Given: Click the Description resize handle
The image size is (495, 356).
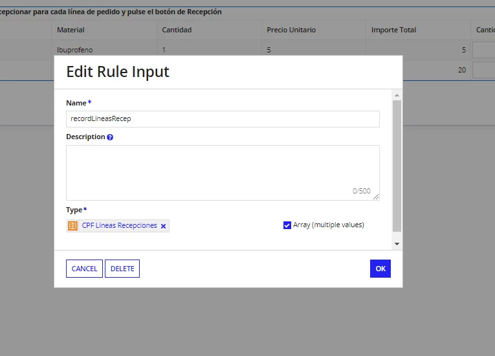Looking at the screenshot, I should (x=376, y=197).
